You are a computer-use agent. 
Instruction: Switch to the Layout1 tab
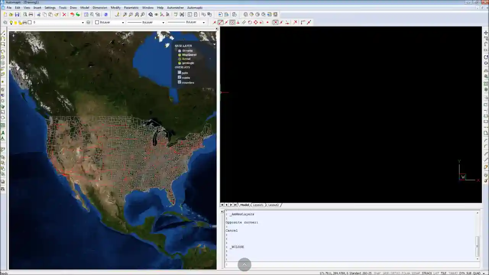click(258, 205)
